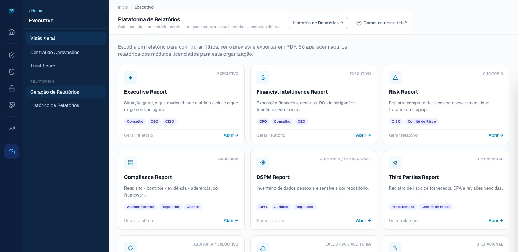Click the pencil icon on bottom Operacional card
This screenshot has width=518, height=252.
tap(395, 248)
